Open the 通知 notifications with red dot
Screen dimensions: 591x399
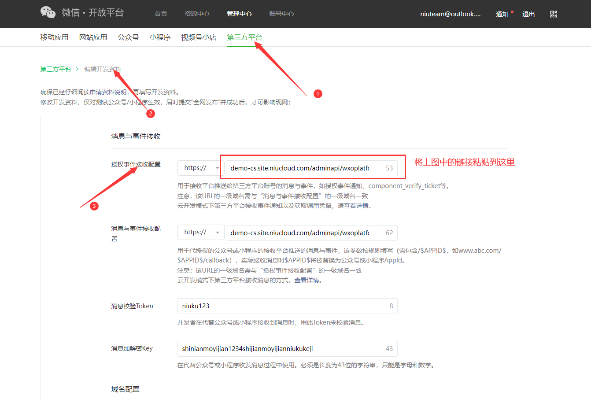pos(502,14)
